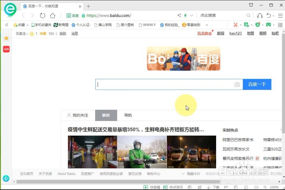Click the 百度一下 search button
Screen dimensions: 285x190
click(x=257, y=84)
